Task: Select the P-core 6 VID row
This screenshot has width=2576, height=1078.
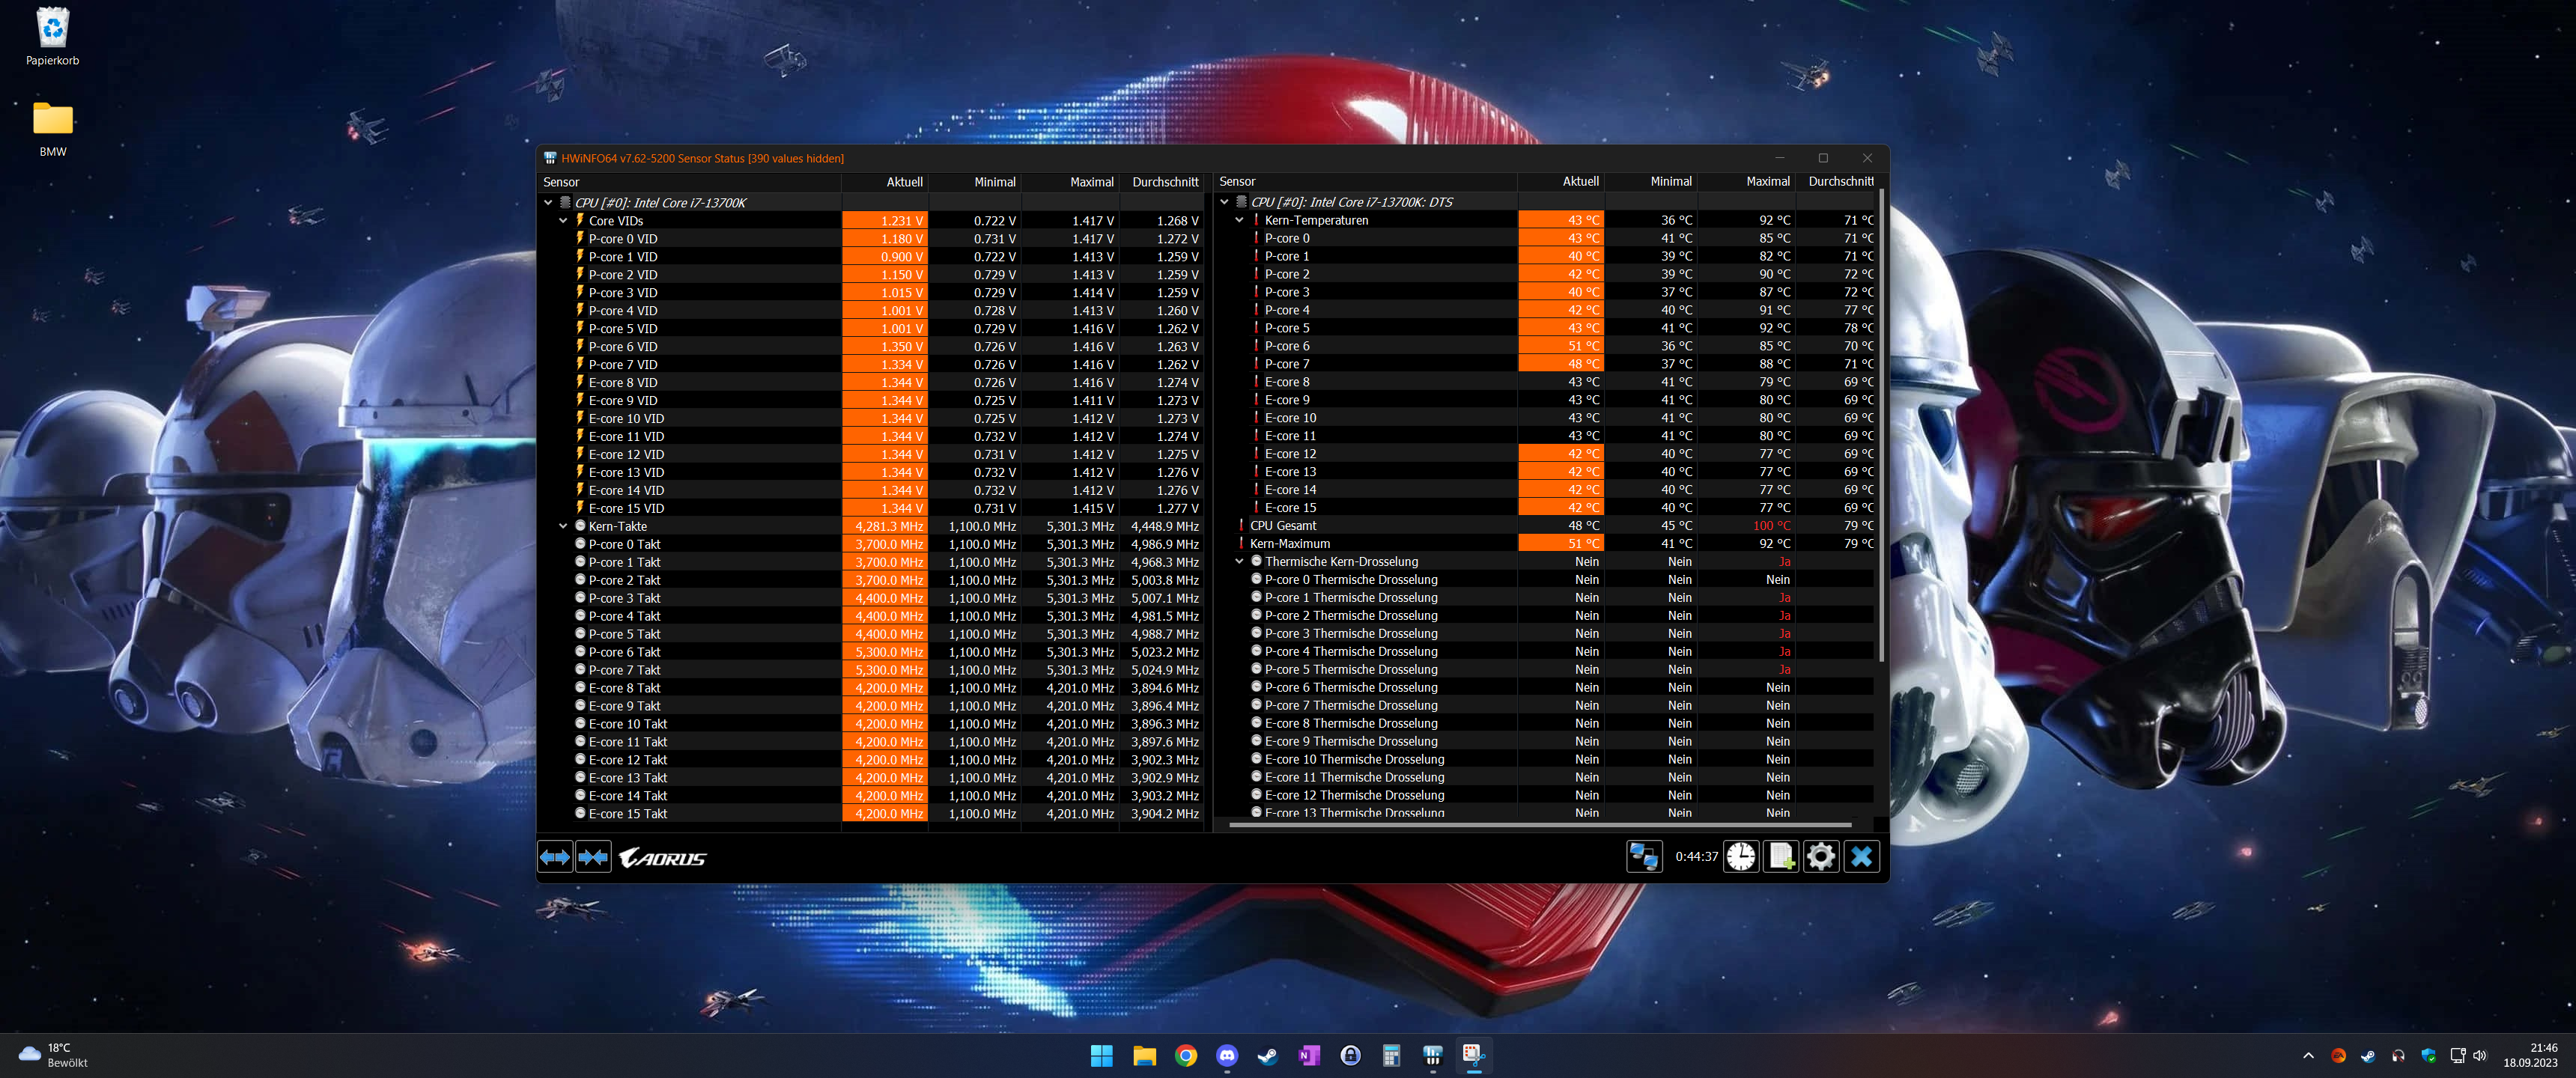Action: [622, 347]
